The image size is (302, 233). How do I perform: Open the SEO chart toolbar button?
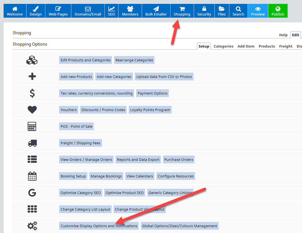click(111, 11)
